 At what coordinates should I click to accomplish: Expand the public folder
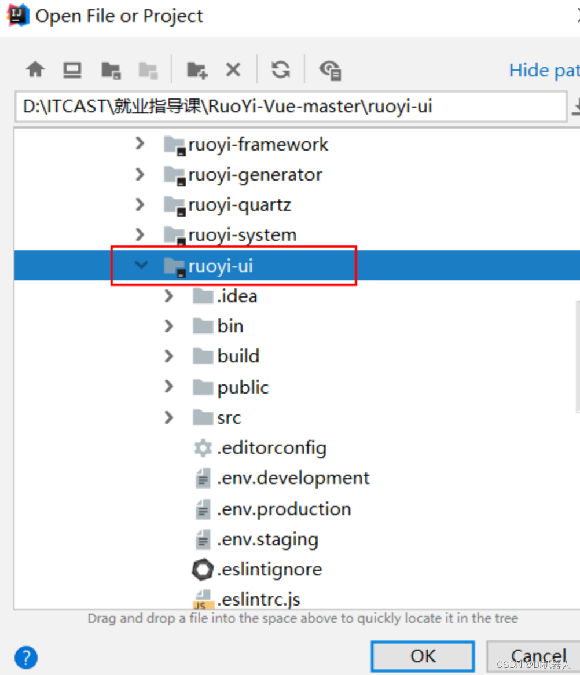coord(169,387)
